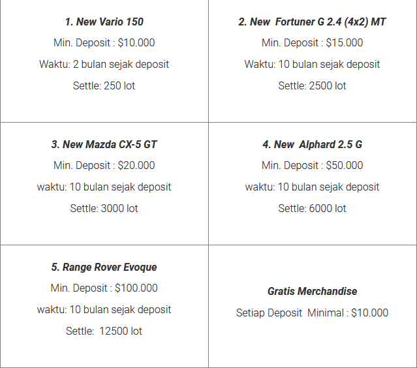Select the "4. New Alphard 2.5 G" title

click(312, 144)
